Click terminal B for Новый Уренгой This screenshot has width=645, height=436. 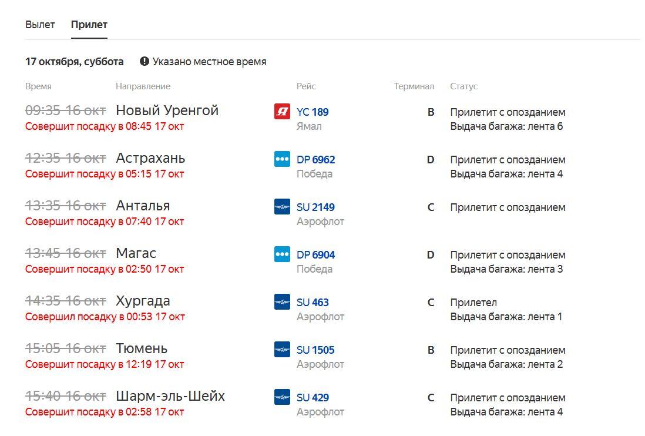coord(431,112)
